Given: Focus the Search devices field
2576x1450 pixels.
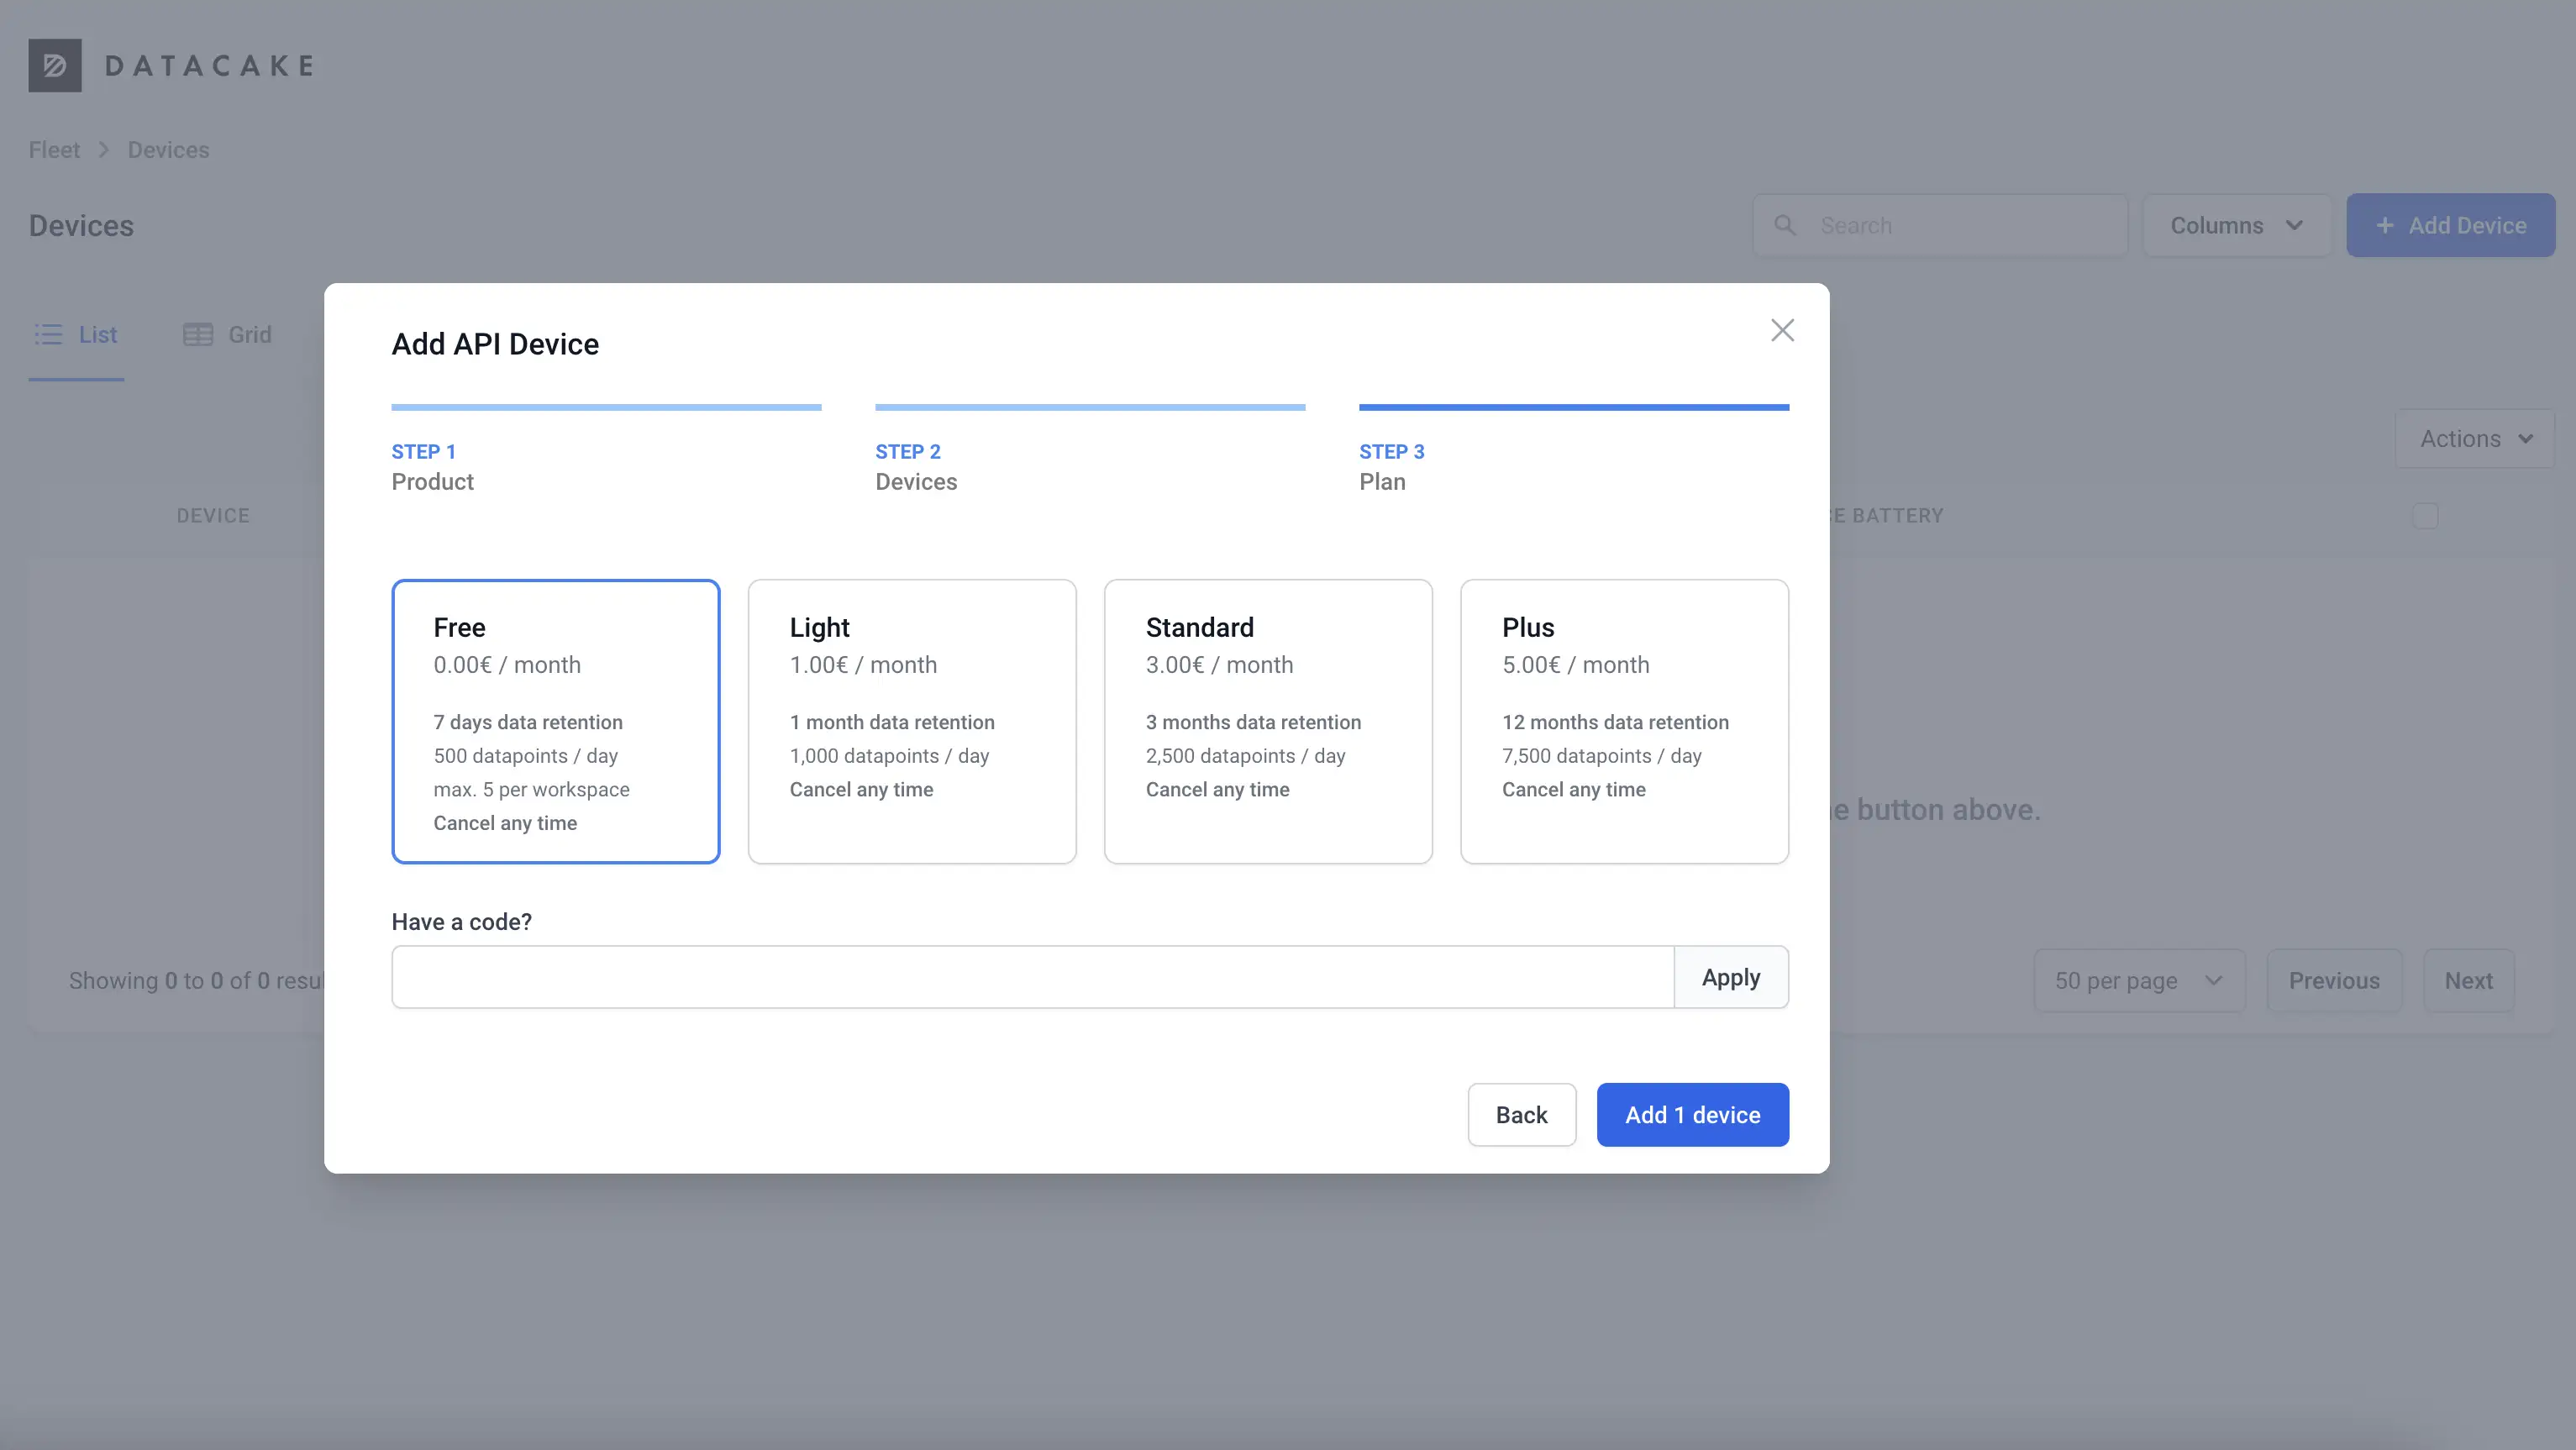Looking at the screenshot, I should point(1940,225).
